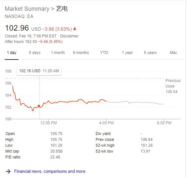Click the red down-arrow price change indicator
The width and height of the screenshot is (188, 177).
[75, 29]
